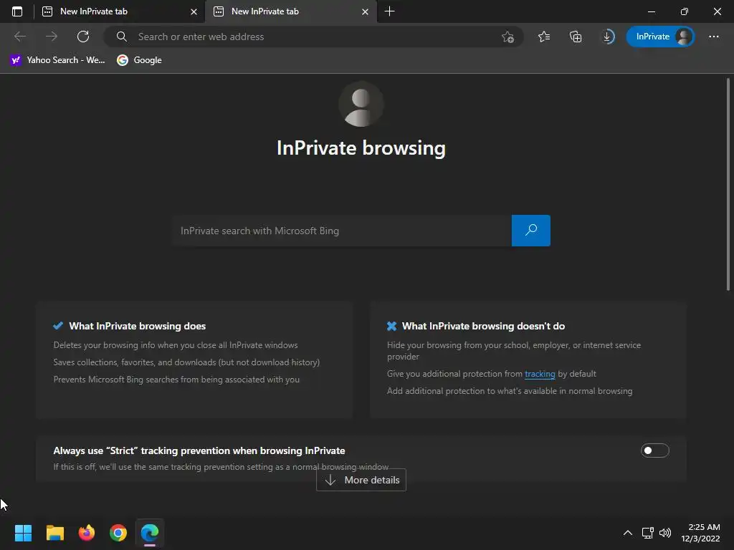Click the 'InPrivate browsing' title

pyautogui.click(x=361, y=148)
